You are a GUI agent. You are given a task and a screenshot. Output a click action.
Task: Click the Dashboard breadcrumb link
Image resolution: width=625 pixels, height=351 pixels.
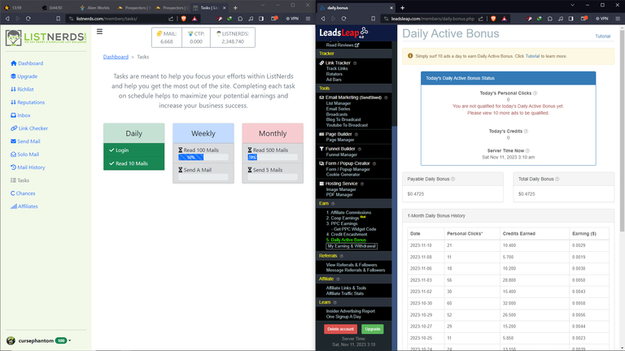(116, 57)
